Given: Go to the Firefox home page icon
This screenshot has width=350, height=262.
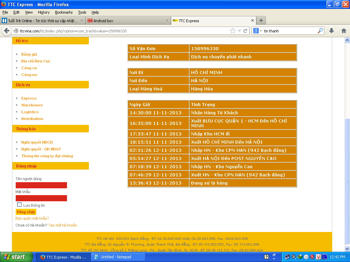Looking at the screenshot, I should coord(344,31).
